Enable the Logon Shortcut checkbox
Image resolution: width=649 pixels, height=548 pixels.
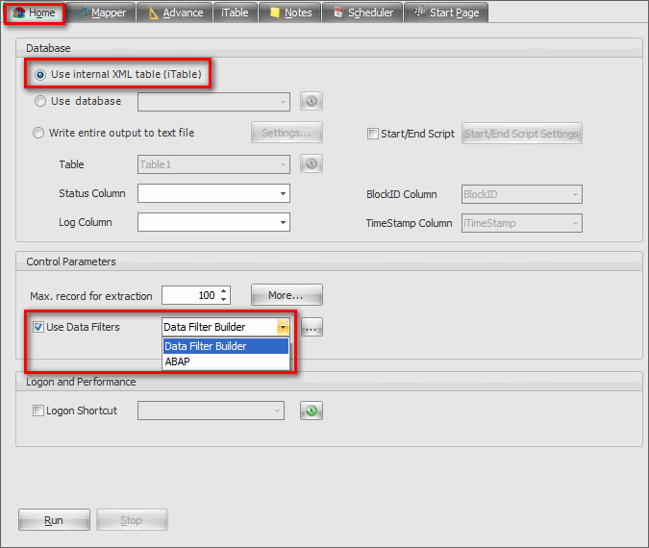38,411
